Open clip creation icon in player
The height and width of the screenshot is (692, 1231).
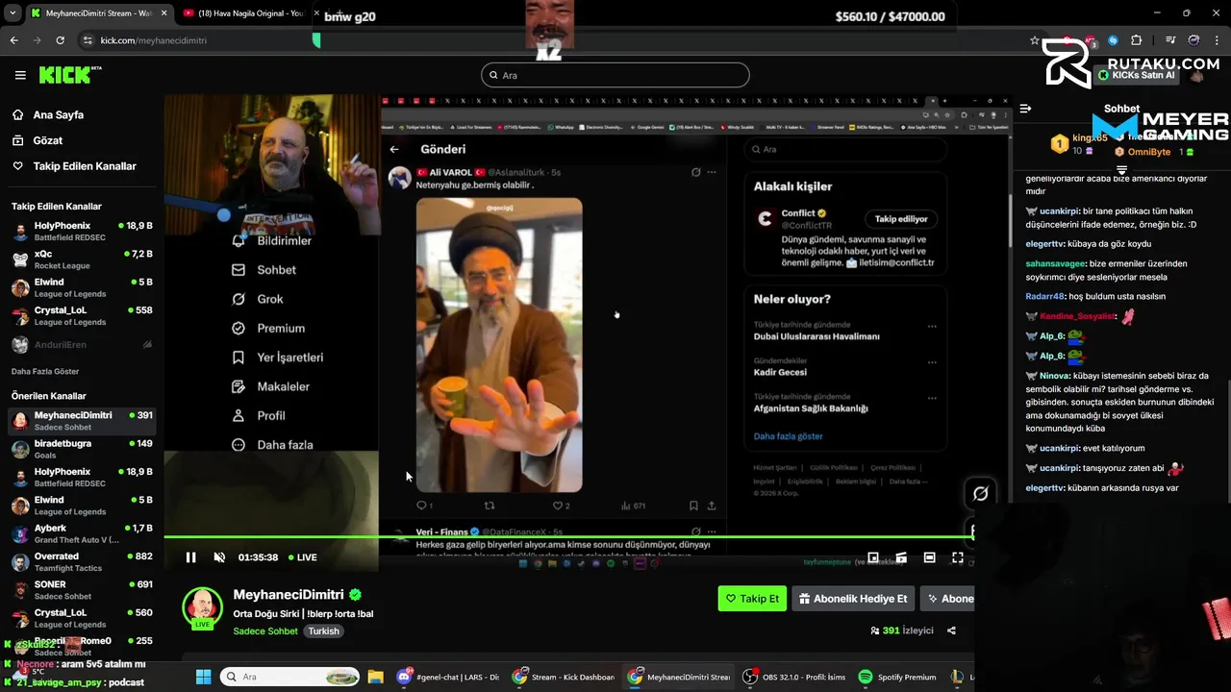[x=901, y=557]
